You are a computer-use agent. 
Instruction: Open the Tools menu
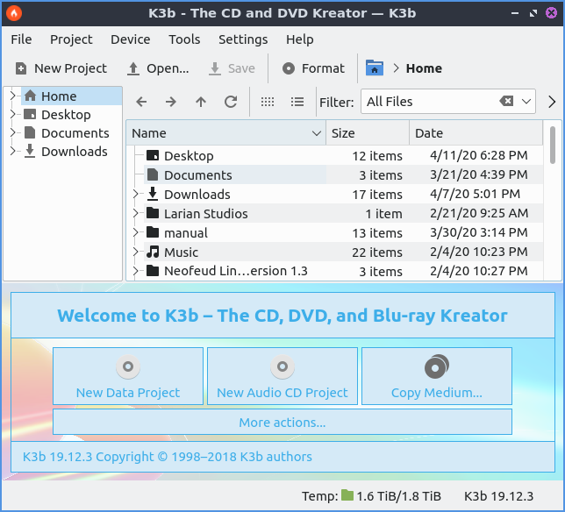point(184,39)
